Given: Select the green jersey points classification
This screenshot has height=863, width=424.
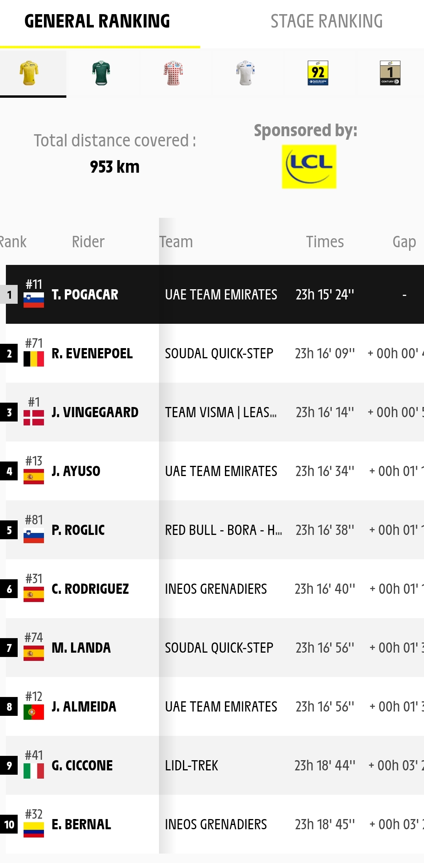Looking at the screenshot, I should pos(101,73).
